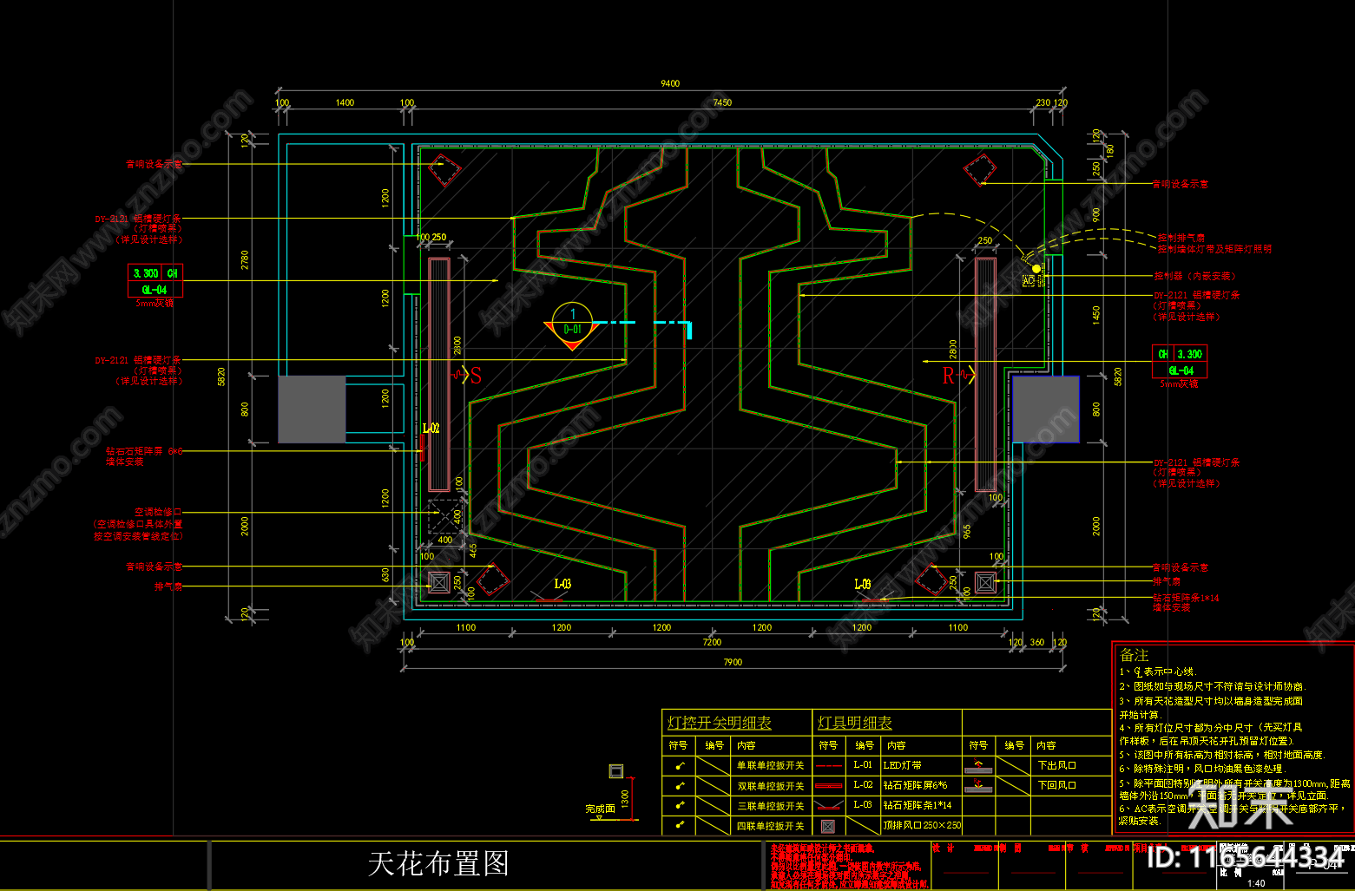
Task: Select the left gray filled rectangle
Action: [312, 409]
